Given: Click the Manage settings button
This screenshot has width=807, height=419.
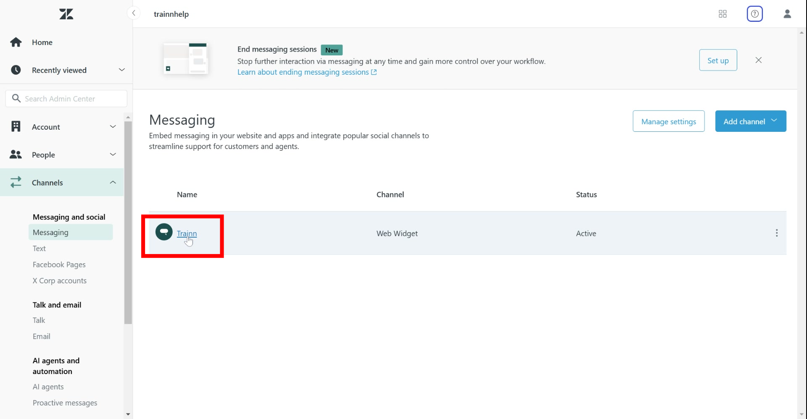Looking at the screenshot, I should click(x=668, y=121).
